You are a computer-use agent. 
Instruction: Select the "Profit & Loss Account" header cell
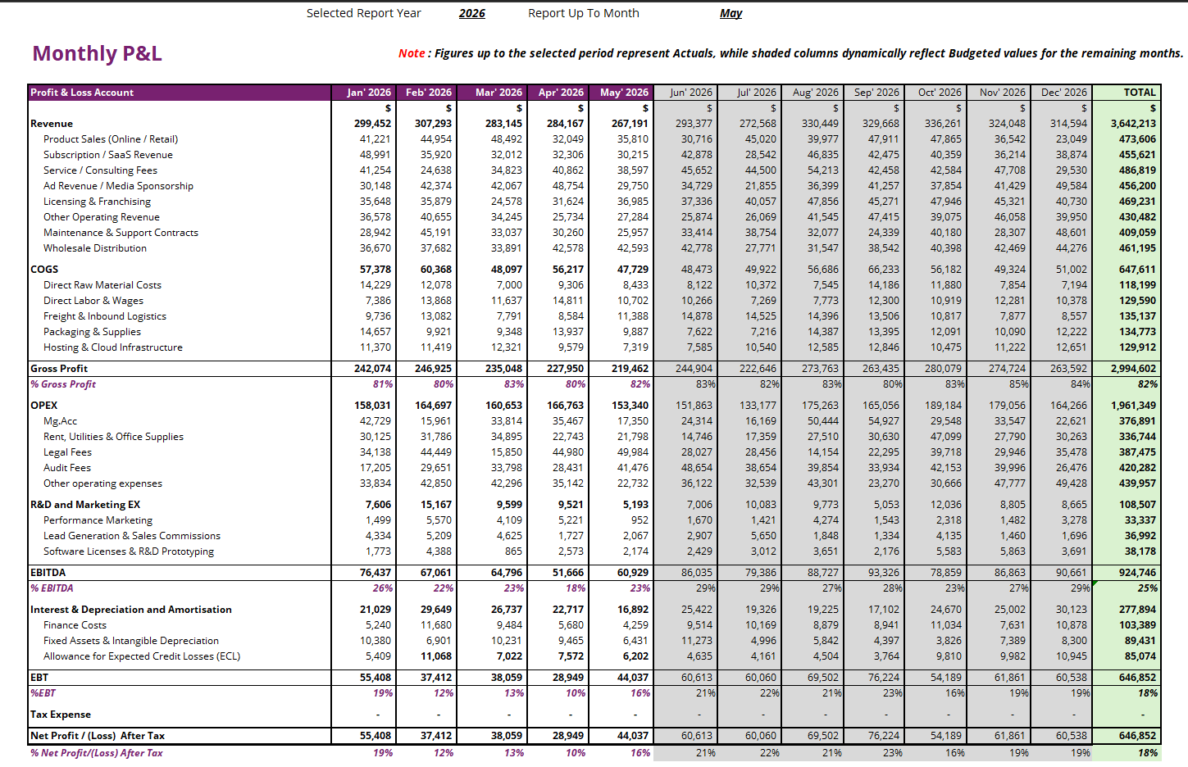pos(180,93)
